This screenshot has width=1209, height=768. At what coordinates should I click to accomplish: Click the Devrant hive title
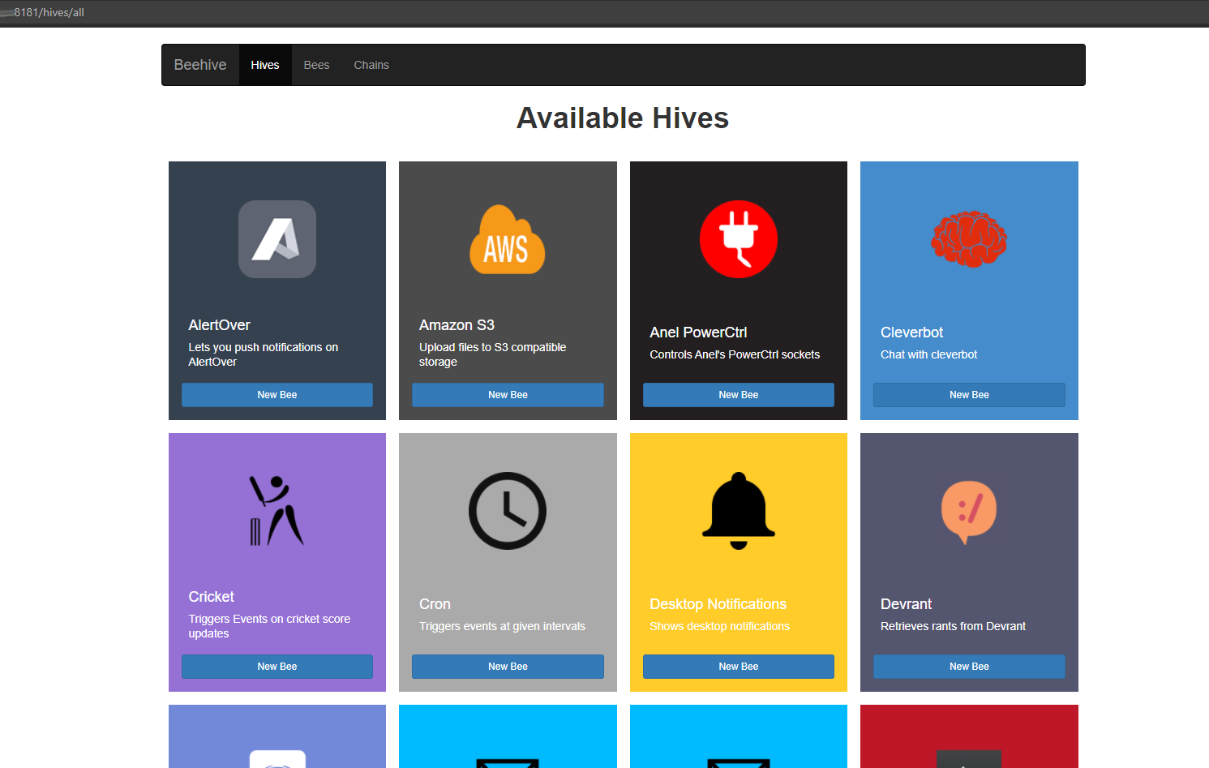(906, 604)
